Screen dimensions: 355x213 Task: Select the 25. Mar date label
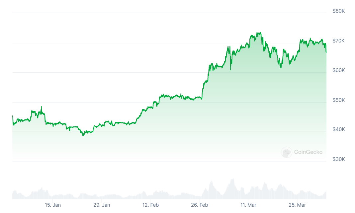click(297, 205)
